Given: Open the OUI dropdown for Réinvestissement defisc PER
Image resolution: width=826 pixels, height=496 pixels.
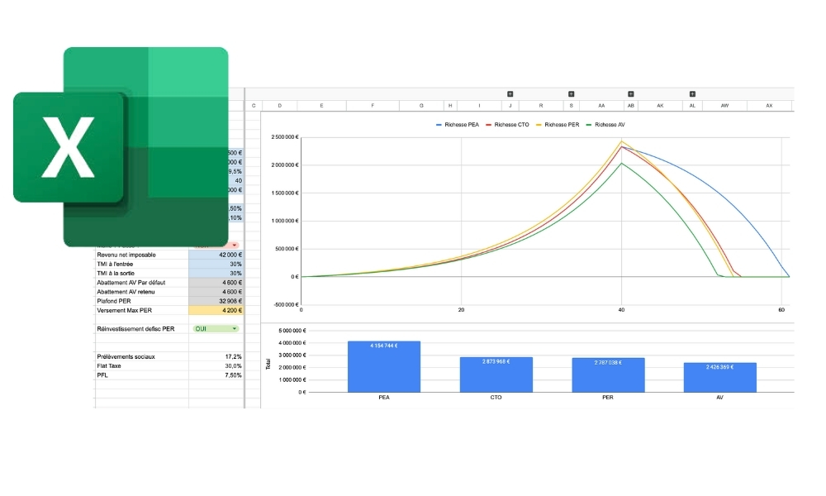Looking at the screenshot, I should pos(216,329).
